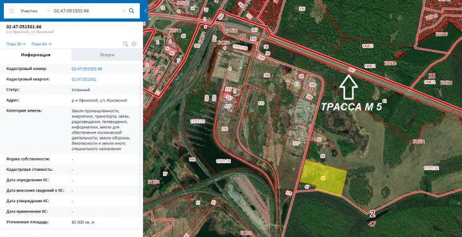Click in the cadastral number search field
The image size is (462, 237).
tap(87, 11)
